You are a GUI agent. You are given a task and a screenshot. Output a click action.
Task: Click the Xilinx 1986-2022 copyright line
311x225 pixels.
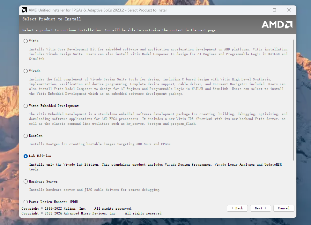click(77, 208)
